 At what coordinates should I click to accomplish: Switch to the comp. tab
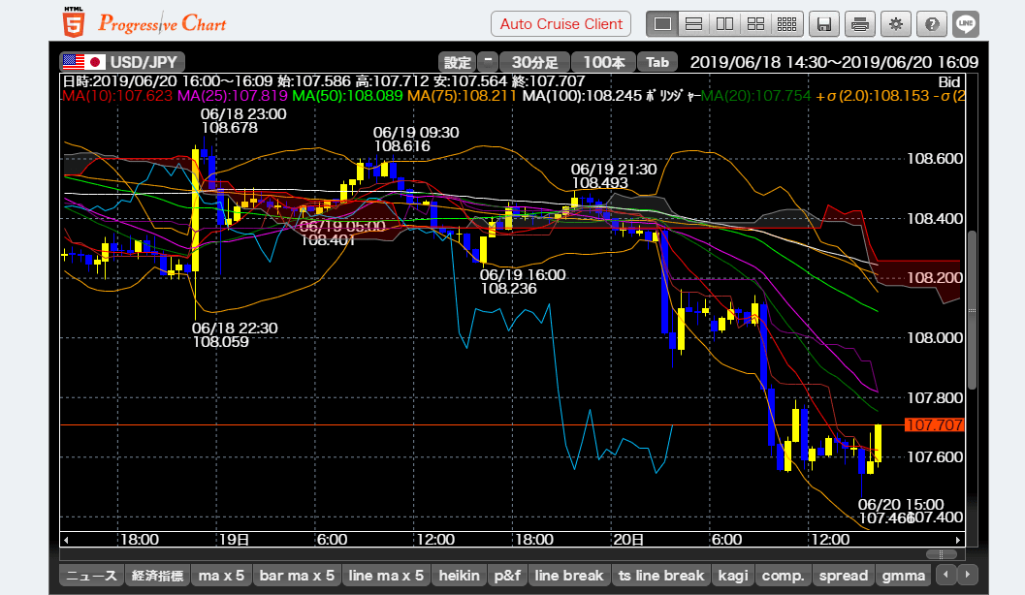[783, 576]
